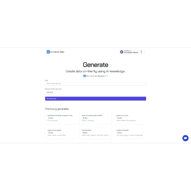Open the parents of a class card
Screen dimensions: 191x191
coord(130,118)
